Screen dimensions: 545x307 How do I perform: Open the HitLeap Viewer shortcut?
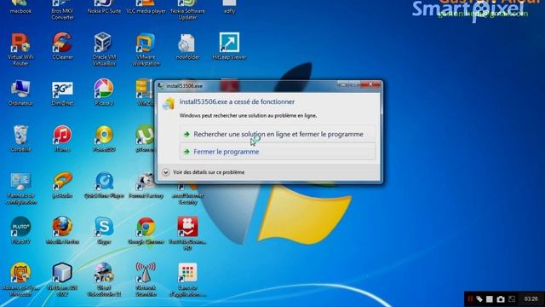point(229,46)
